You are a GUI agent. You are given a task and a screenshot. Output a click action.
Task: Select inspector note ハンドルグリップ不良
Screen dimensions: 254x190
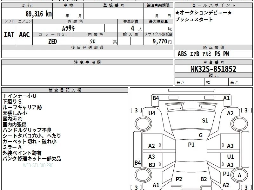(27, 130)
